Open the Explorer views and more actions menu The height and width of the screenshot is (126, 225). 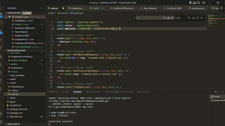pyautogui.click(x=41, y=8)
